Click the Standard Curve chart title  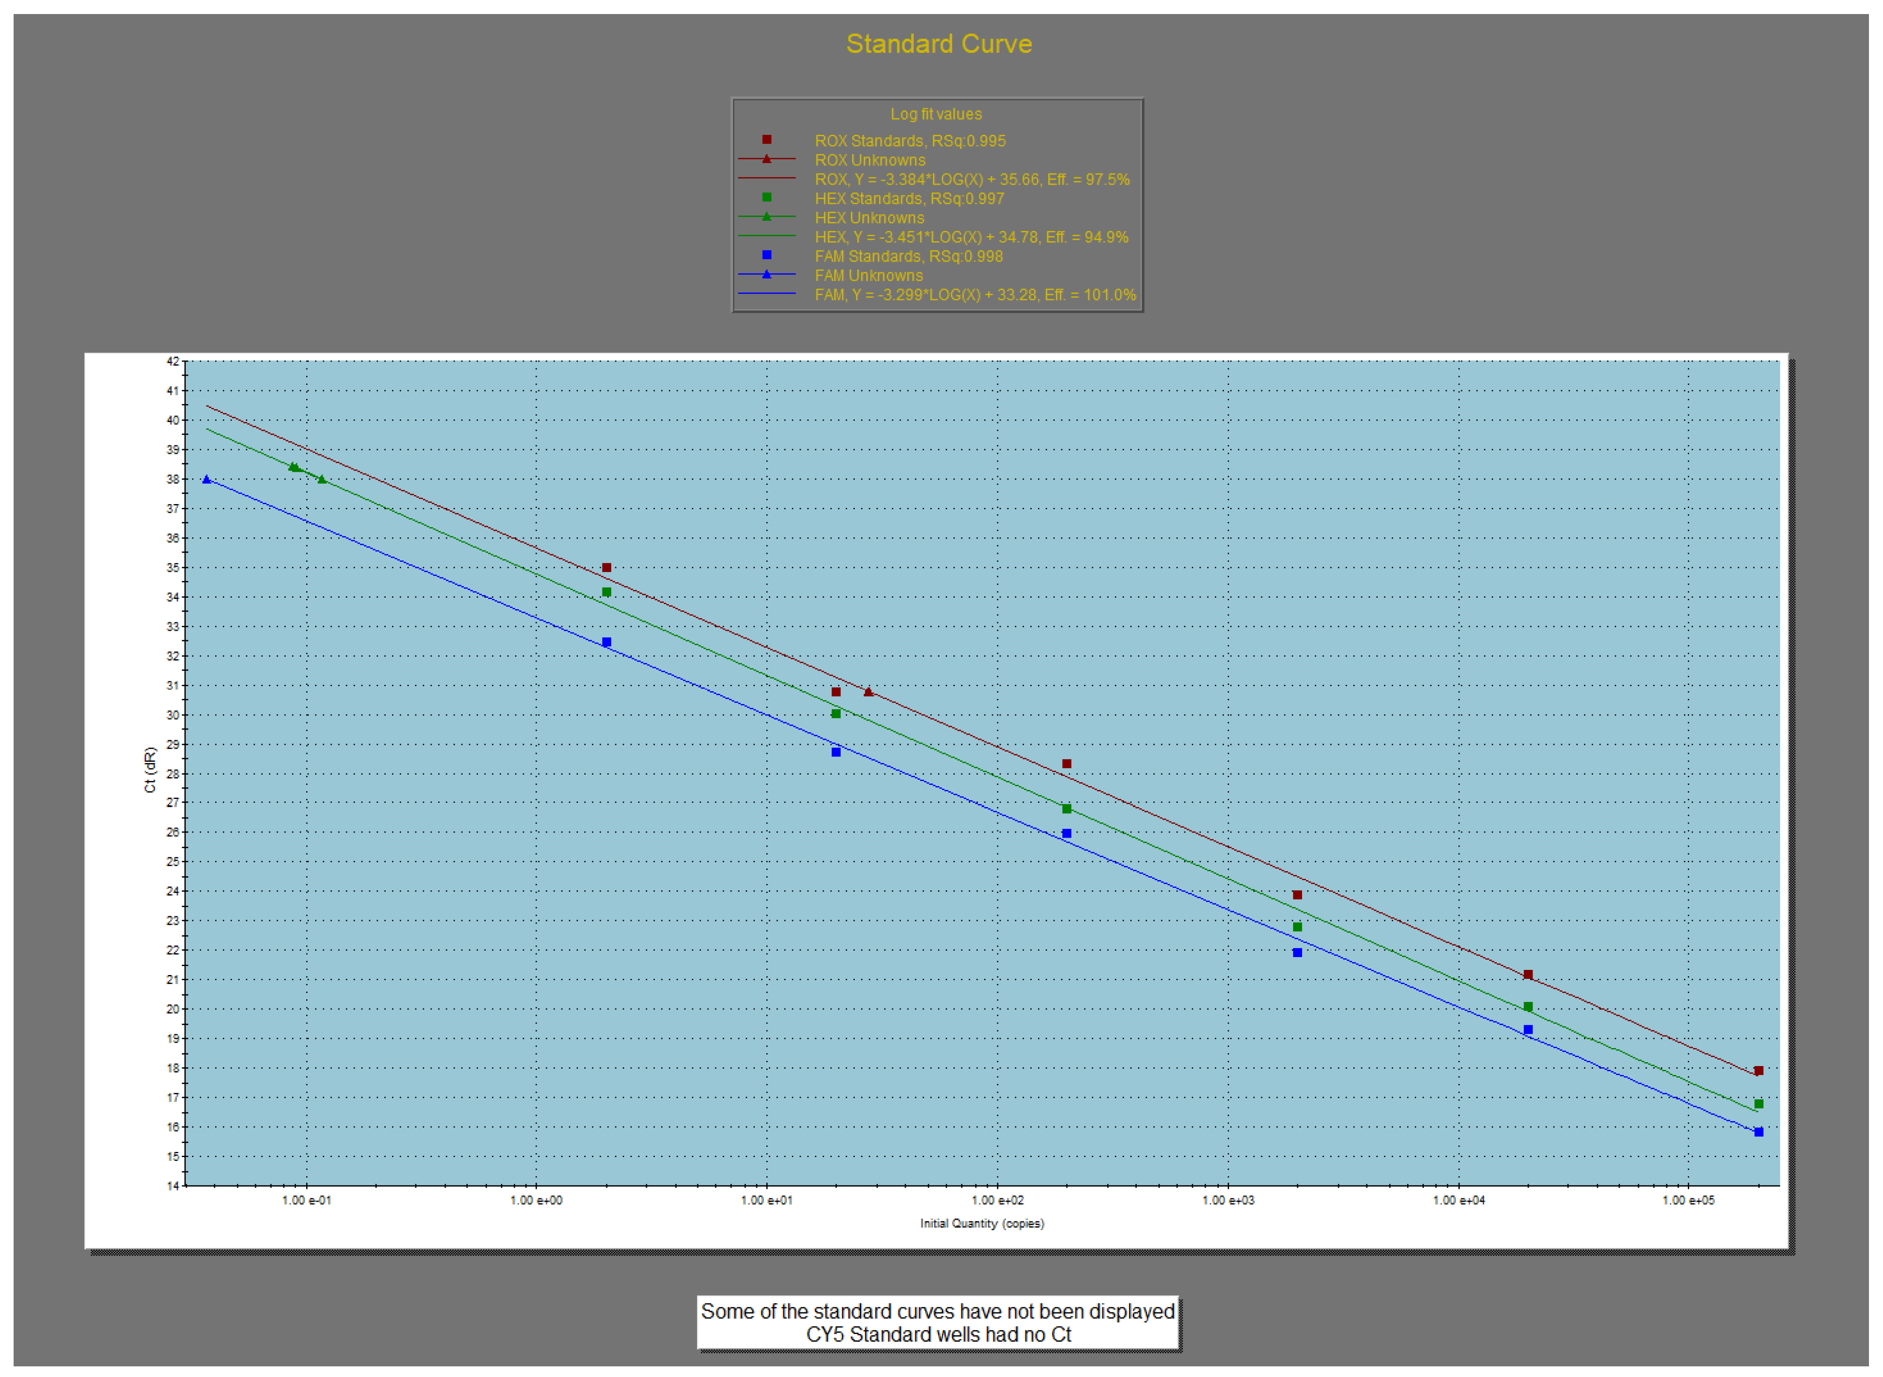939,43
